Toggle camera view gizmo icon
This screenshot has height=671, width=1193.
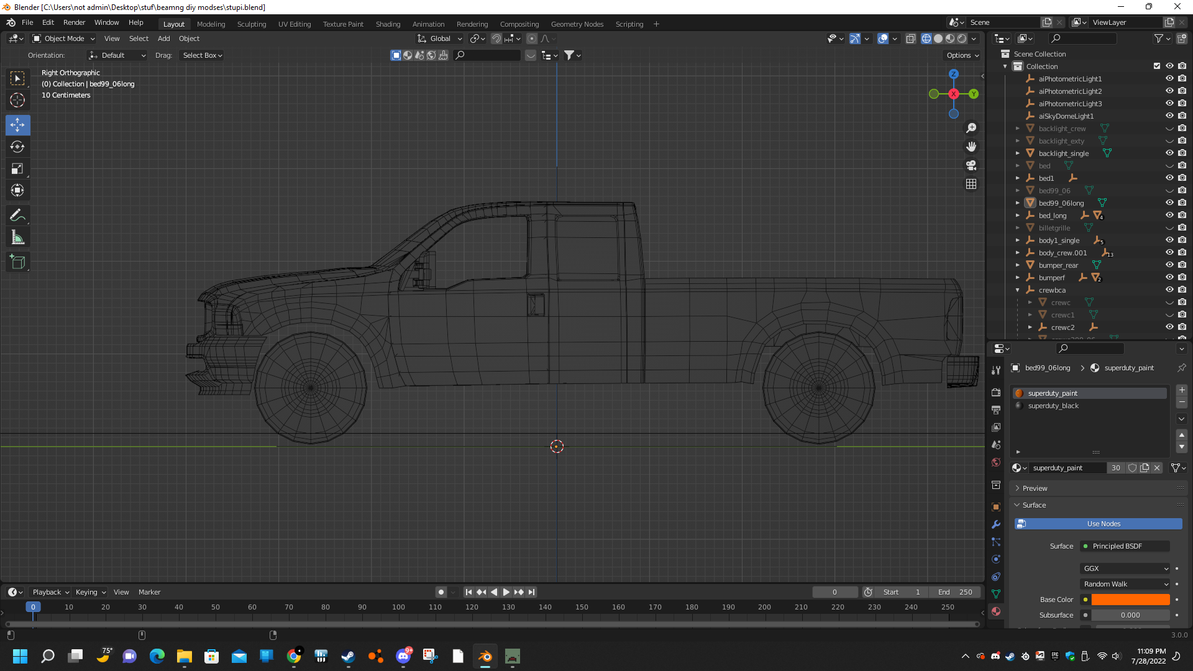[971, 165]
